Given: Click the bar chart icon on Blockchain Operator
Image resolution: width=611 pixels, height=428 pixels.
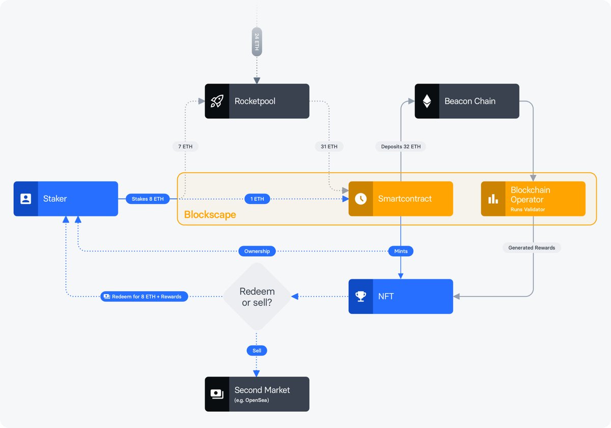Looking at the screenshot, I should click(493, 199).
